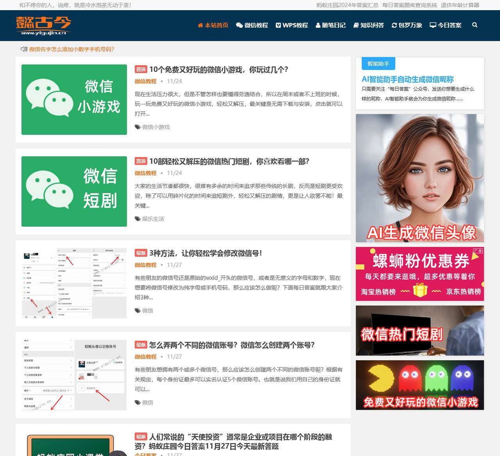The image size is (500, 456).
Task: Click 微信教程 category under the 小游戏 article
Action: [x=146, y=81]
